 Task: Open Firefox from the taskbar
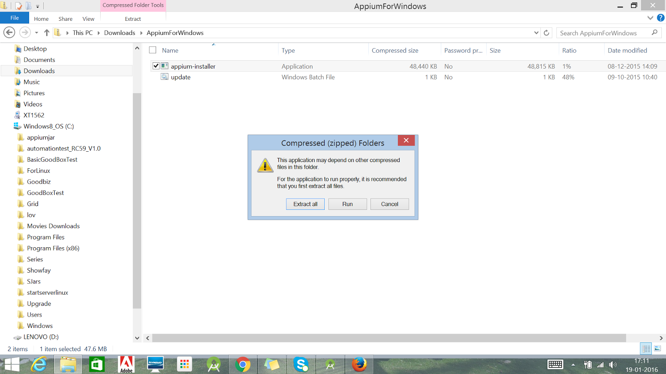tap(359, 364)
